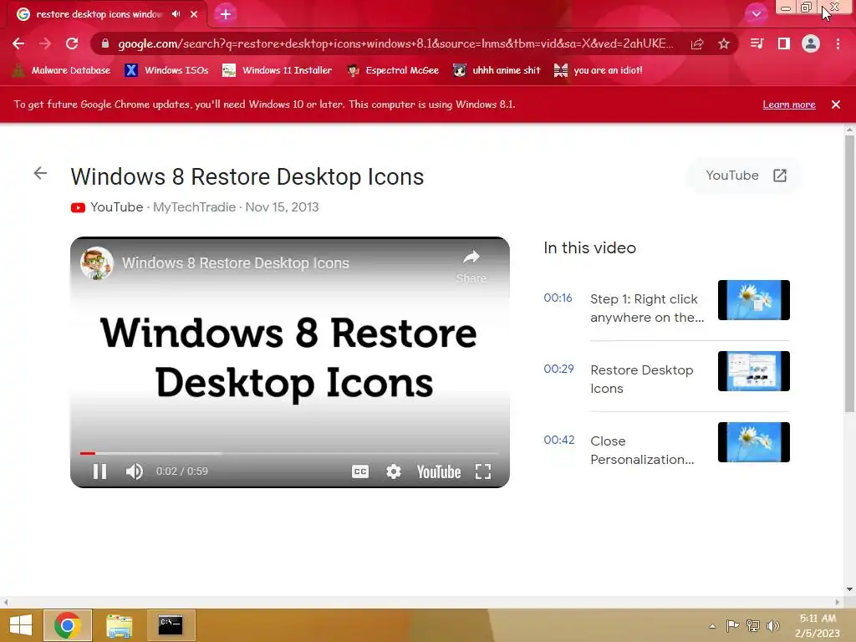
Task: View site lock icon information
Action: point(105,43)
